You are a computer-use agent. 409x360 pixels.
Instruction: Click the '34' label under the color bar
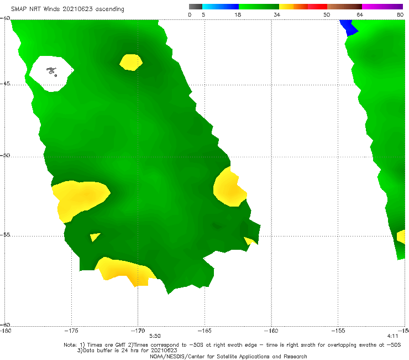(x=277, y=14)
